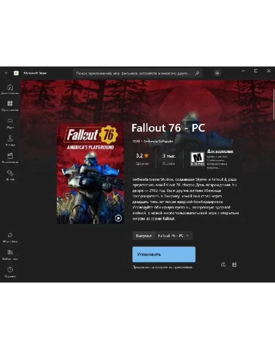Open What's New in sidebar
Screen dimensions: 275x349
pyautogui.click(x=10, y=237)
